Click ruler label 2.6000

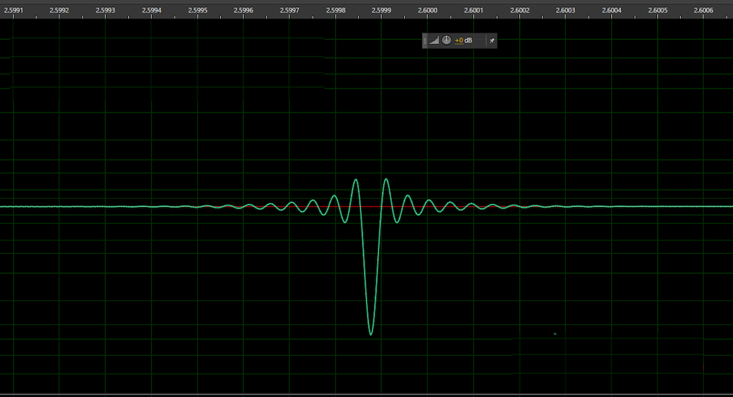pyautogui.click(x=427, y=10)
